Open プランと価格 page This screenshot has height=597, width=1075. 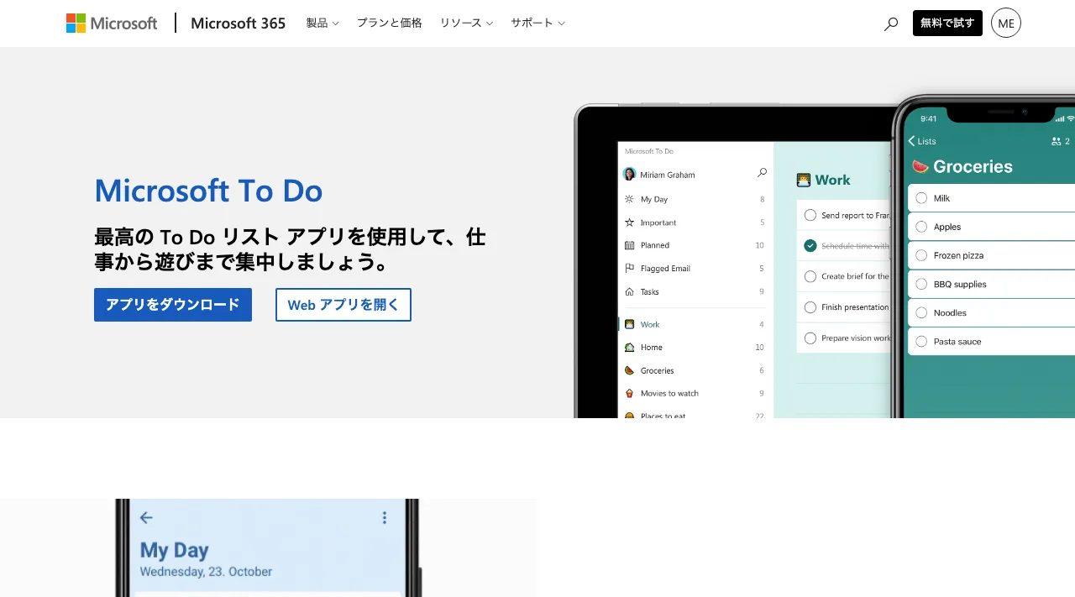click(389, 24)
